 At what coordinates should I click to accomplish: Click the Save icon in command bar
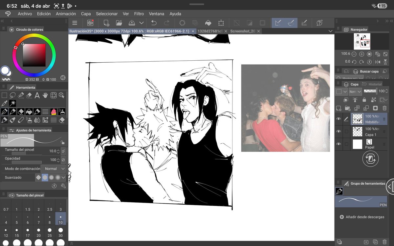tap(132, 23)
